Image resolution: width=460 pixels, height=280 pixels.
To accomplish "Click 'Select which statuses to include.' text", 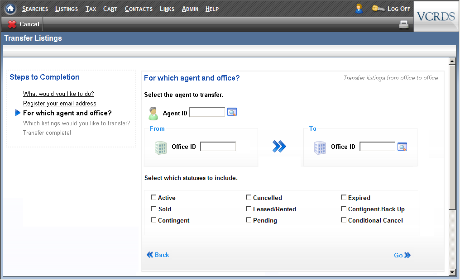I will tap(191, 178).
